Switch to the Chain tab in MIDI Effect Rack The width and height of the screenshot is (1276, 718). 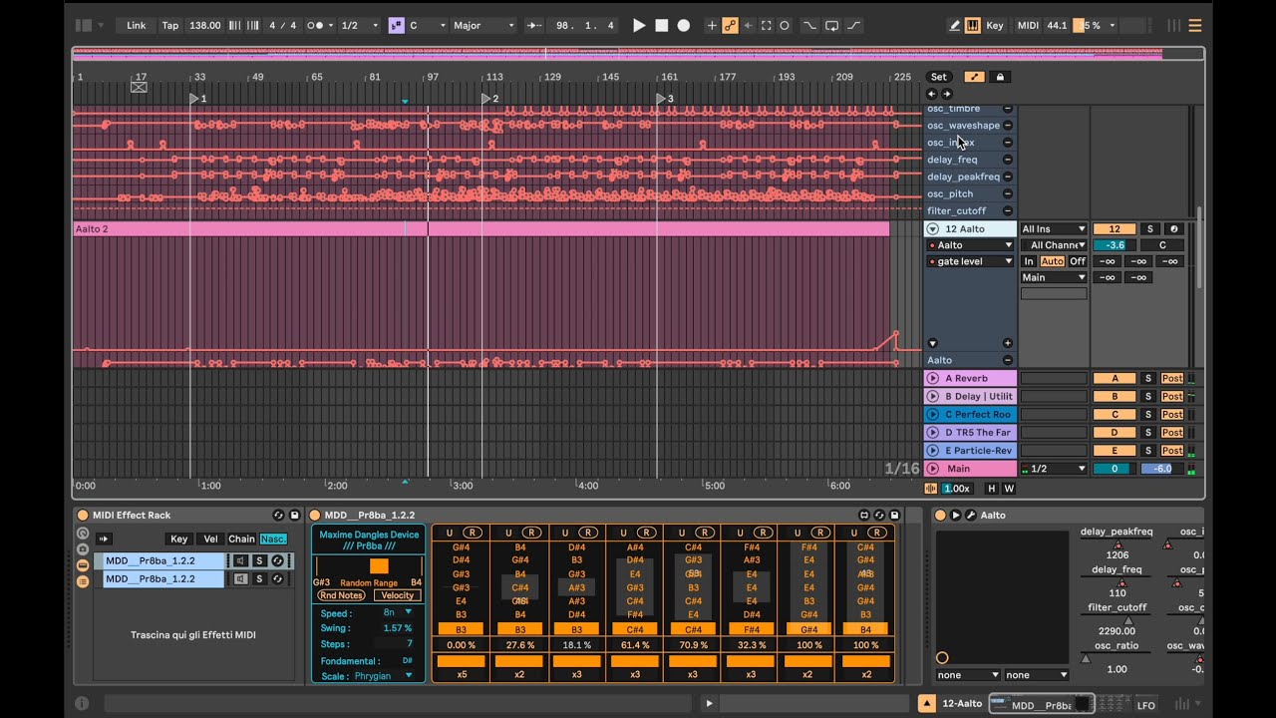point(241,539)
